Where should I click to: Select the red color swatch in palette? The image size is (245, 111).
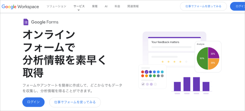tap(142, 72)
